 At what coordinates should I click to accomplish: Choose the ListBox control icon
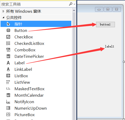pyautogui.click(x=8, y=76)
